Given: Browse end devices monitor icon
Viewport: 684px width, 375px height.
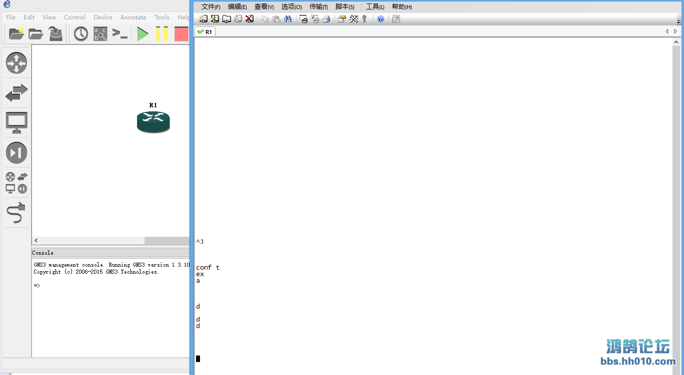Looking at the screenshot, I should pos(16,123).
